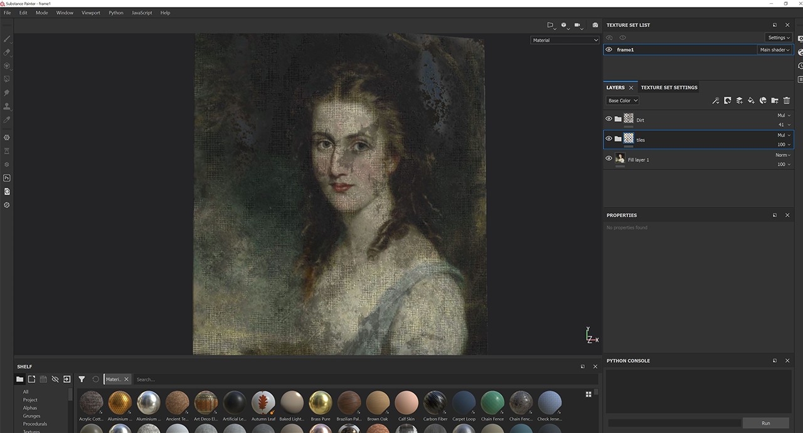
Task: Select the Material picker tool
Action: 7,119
